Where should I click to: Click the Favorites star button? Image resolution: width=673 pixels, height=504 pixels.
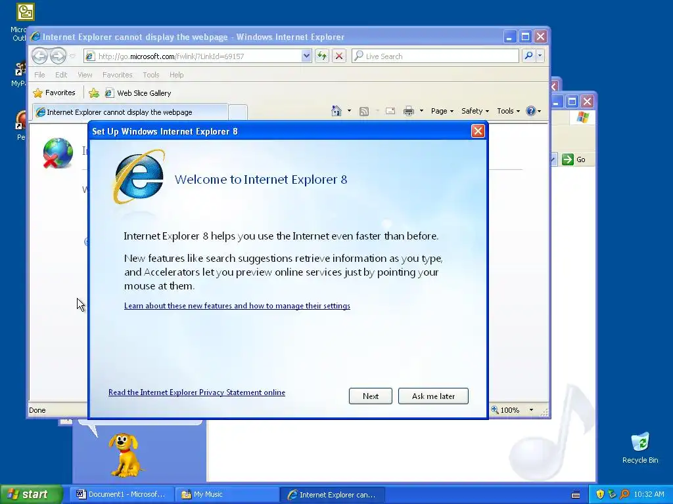(54, 93)
